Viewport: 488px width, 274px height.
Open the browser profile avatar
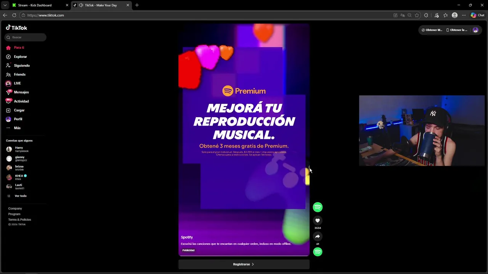tap(454, 15)
